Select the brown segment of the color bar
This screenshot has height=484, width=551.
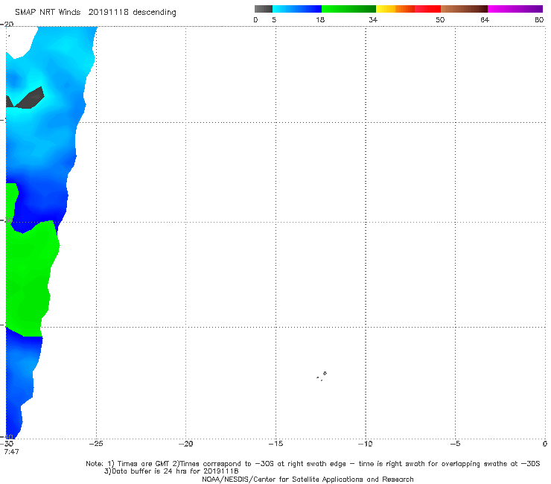(464, 9)
